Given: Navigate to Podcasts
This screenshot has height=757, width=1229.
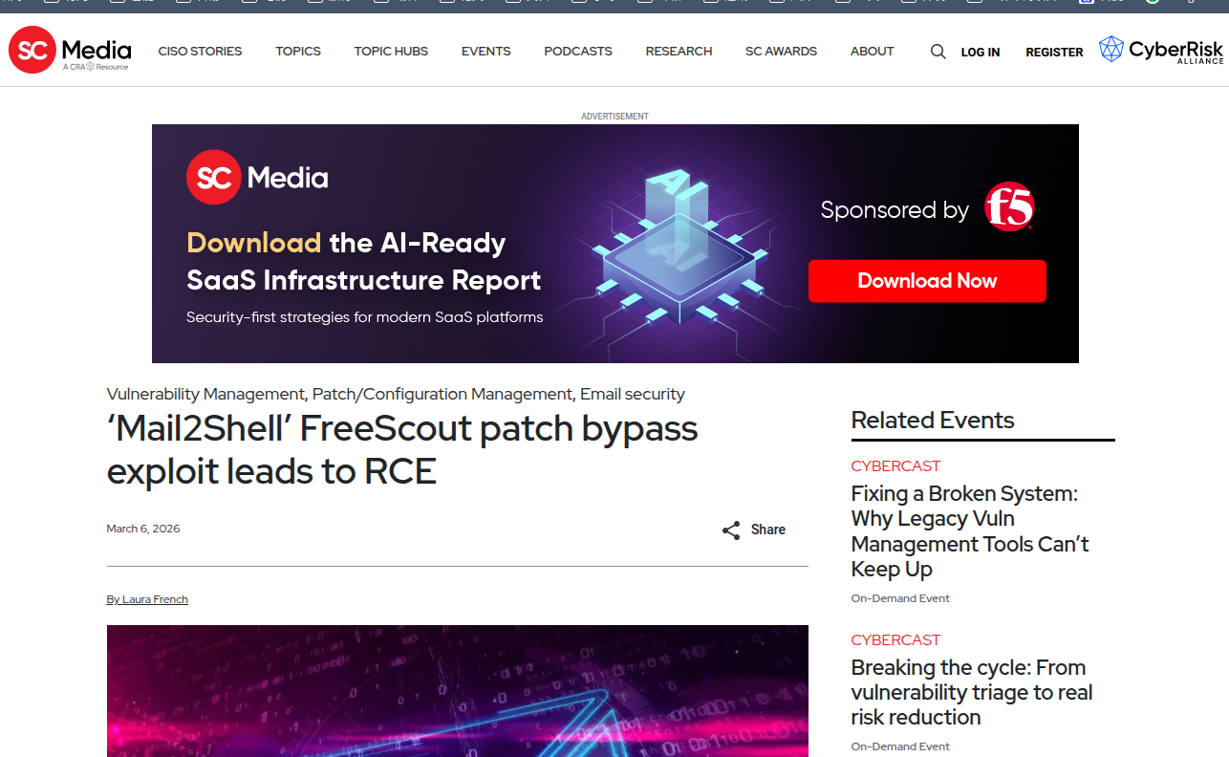Looking at the screenshot, I should click(x=578, y=52).
